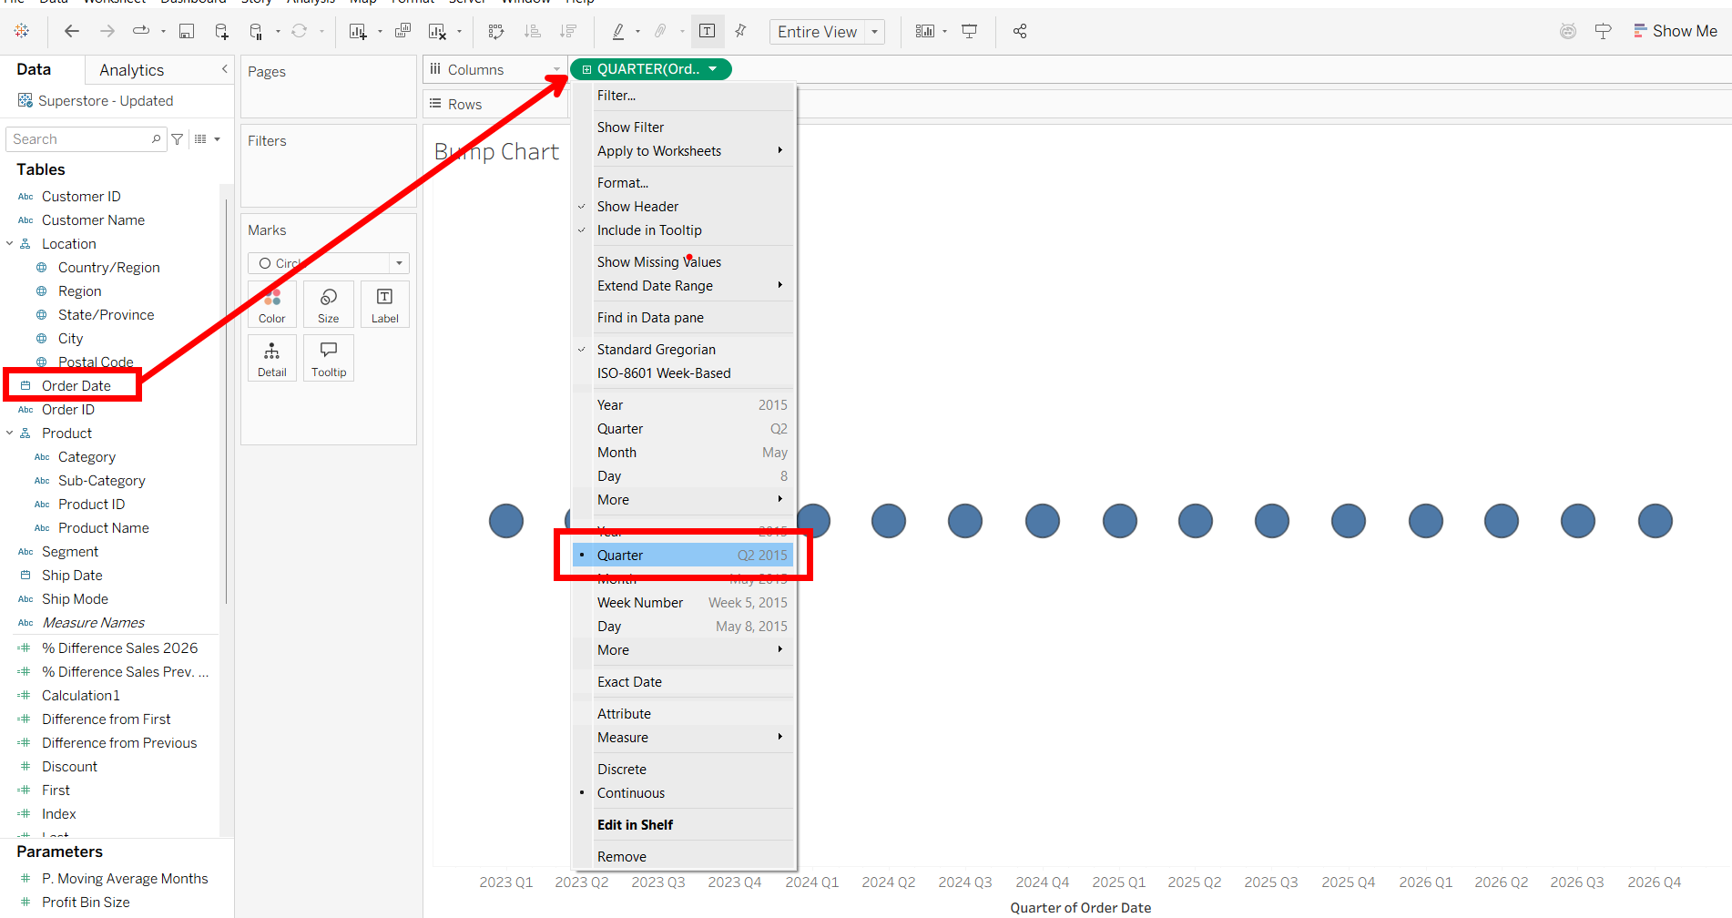Image resolution: width=1732 pixels, height=918 pixels.
Task: Open the QUARTER(Order Date) pill dropdown arrow
Action: [x=713, y=69]
